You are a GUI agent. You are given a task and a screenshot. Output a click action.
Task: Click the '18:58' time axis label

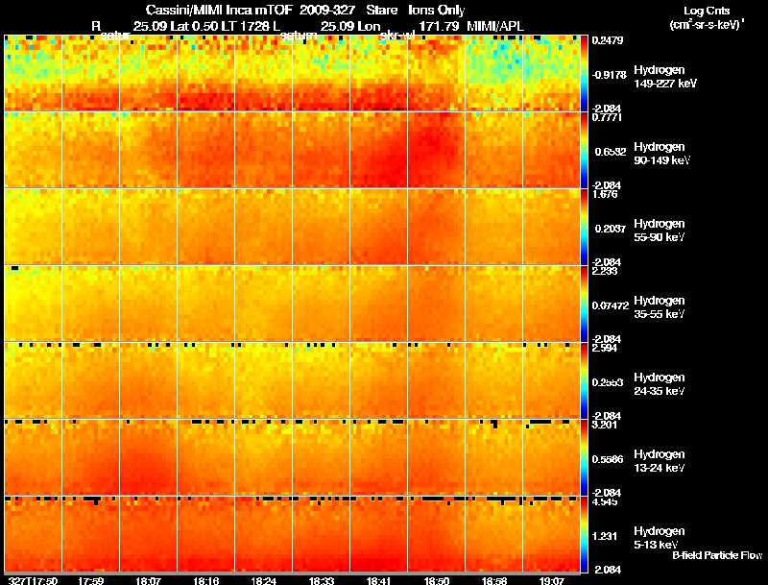pos(494,580)
